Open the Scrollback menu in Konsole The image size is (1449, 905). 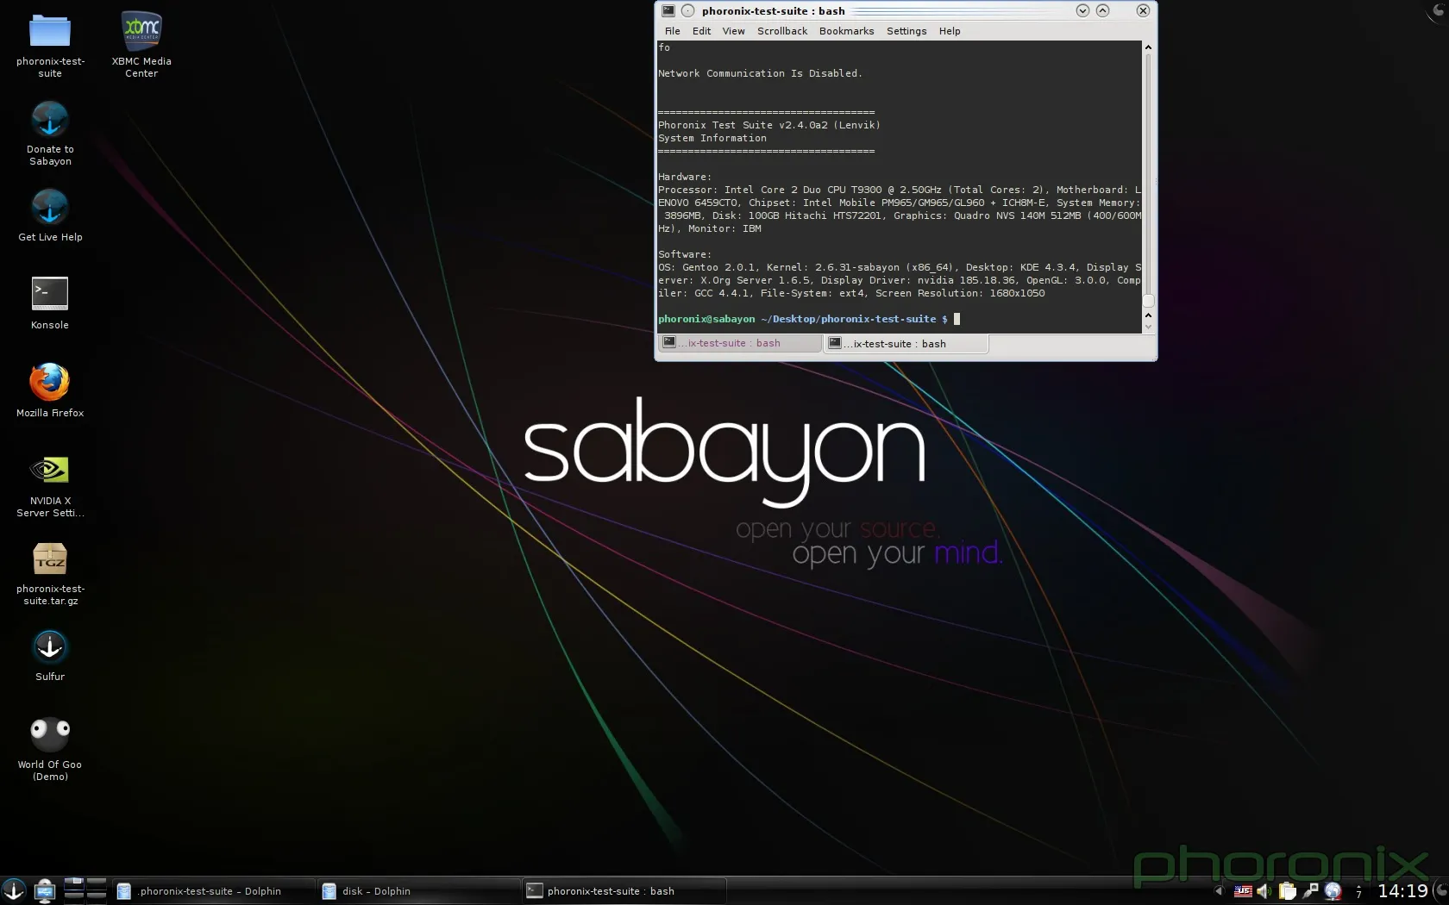click(782, 31)
